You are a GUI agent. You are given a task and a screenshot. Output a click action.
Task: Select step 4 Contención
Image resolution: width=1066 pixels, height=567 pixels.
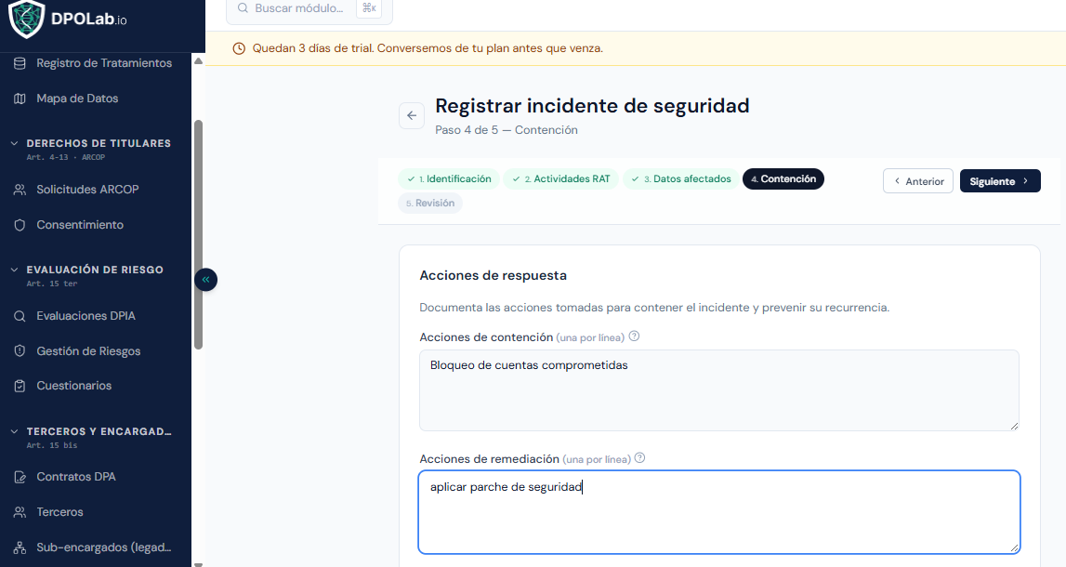pyautogui.click(x=783, y=178)
